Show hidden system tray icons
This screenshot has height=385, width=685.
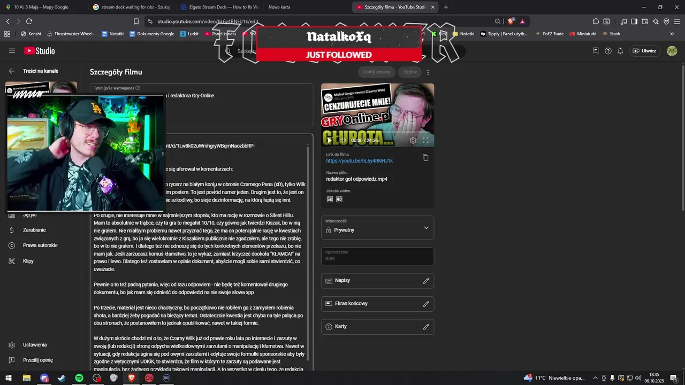pyautogui.click(x=595, y=378)
